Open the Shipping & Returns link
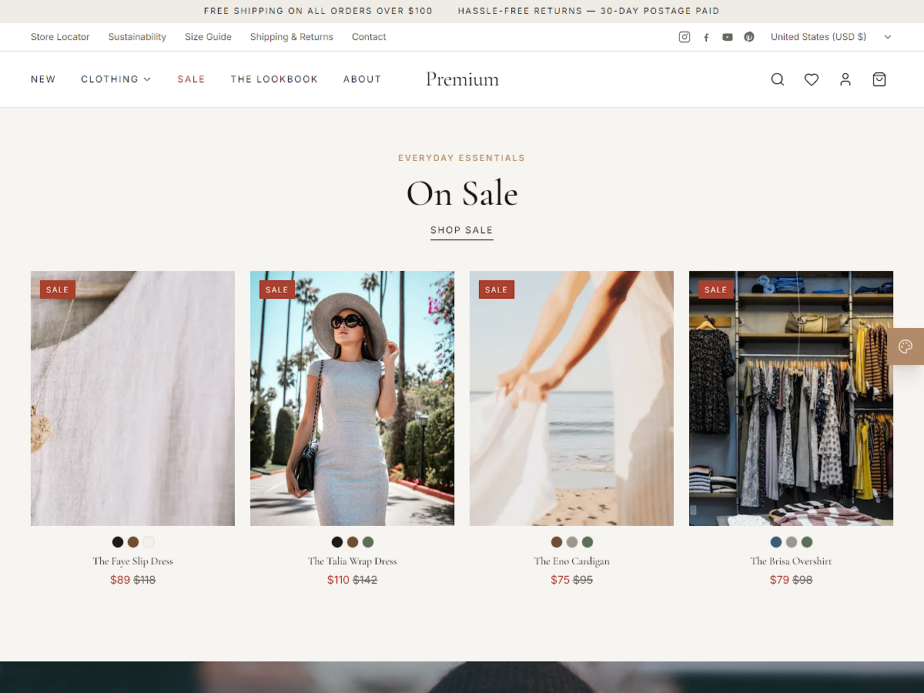Viewport: 924px width, 693px height. (x=291, y=37)
